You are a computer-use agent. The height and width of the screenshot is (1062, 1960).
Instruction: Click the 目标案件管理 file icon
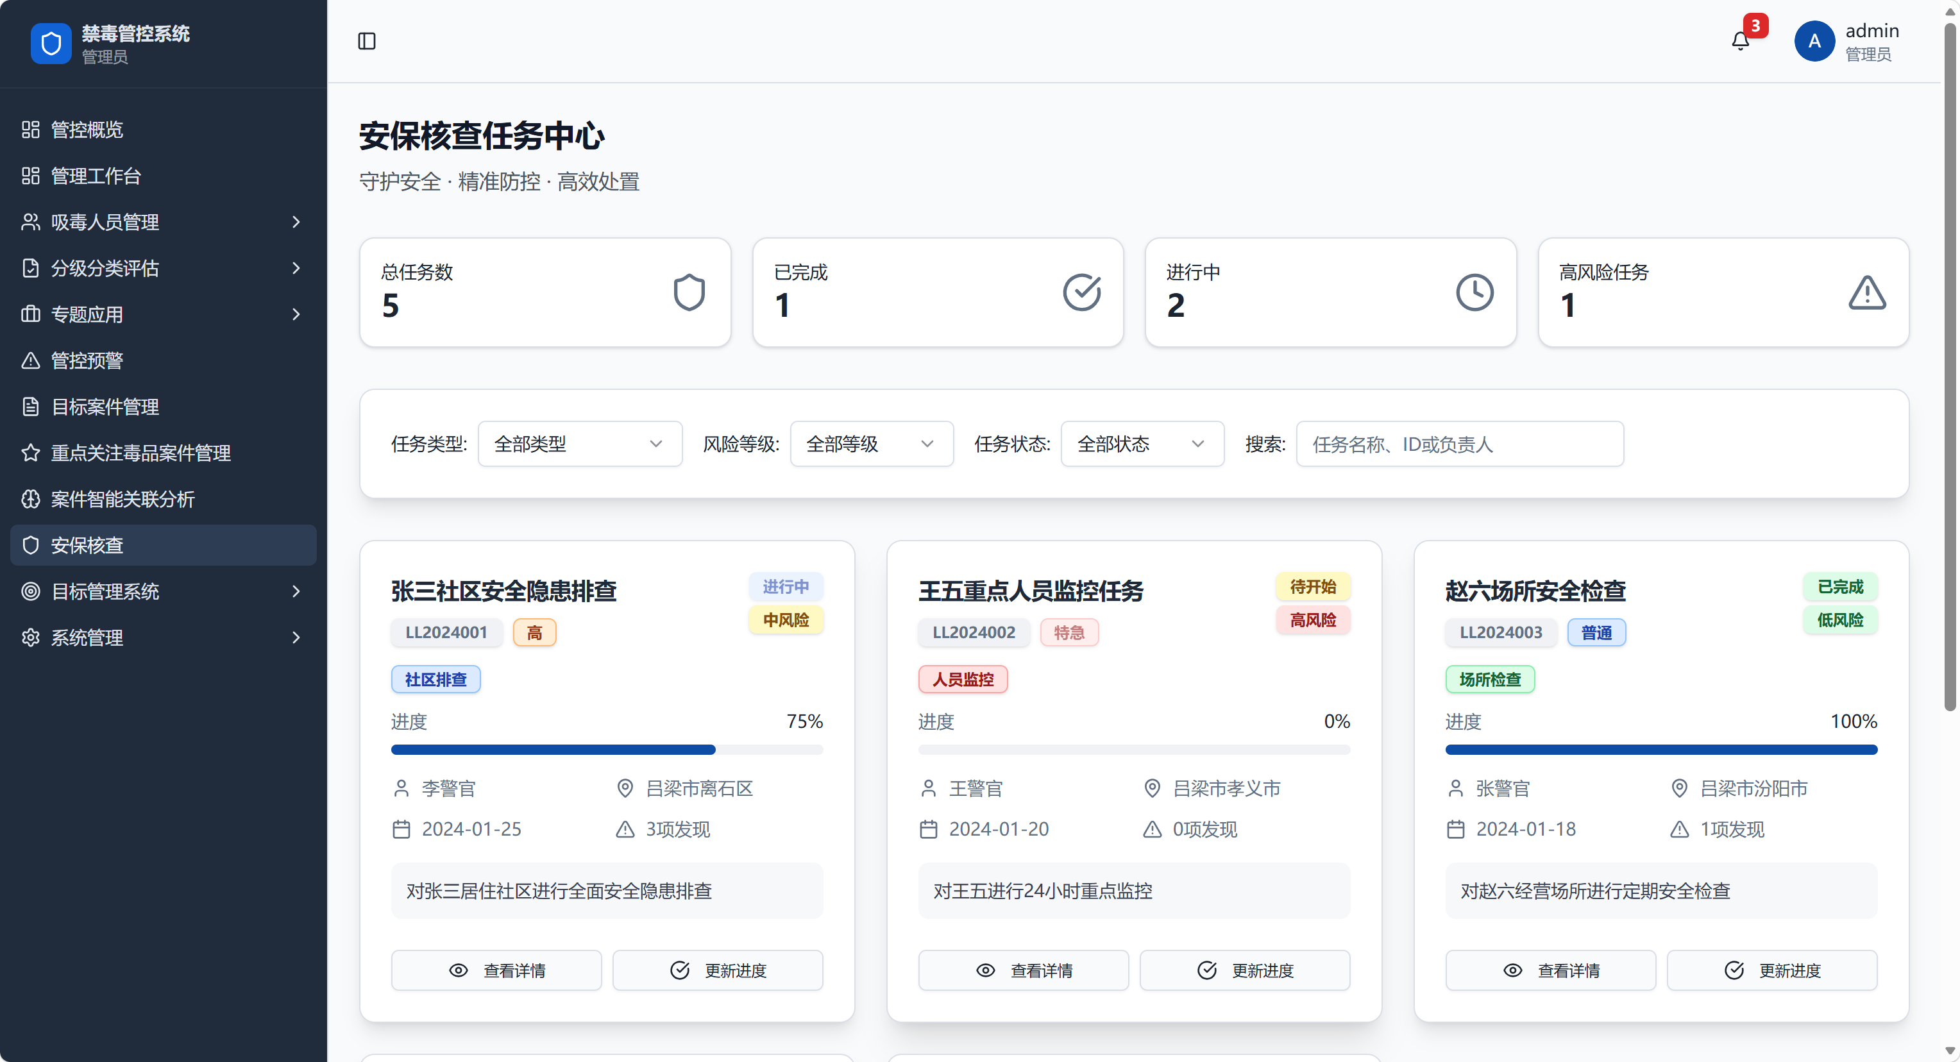[30, 406]
